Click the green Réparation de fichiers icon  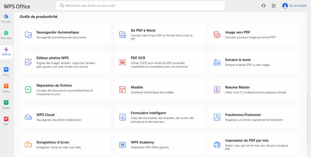[x=28, y=90]
